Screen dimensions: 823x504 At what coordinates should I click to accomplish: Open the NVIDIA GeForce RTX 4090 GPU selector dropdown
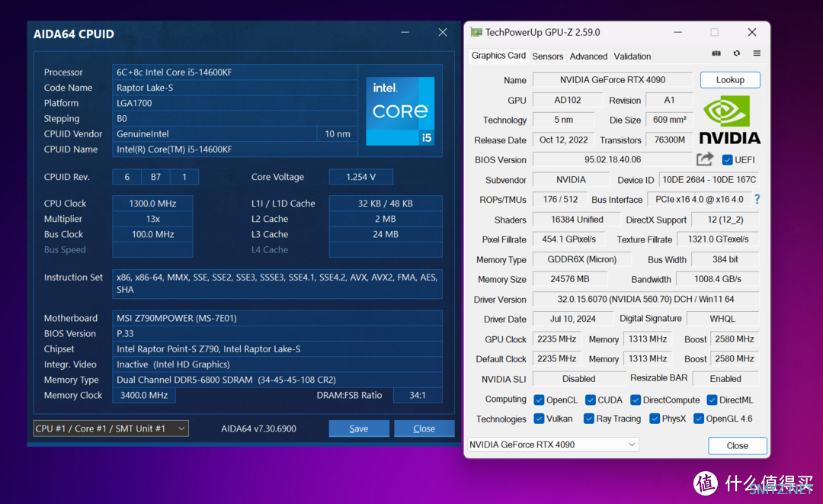[x=553, y=445]
